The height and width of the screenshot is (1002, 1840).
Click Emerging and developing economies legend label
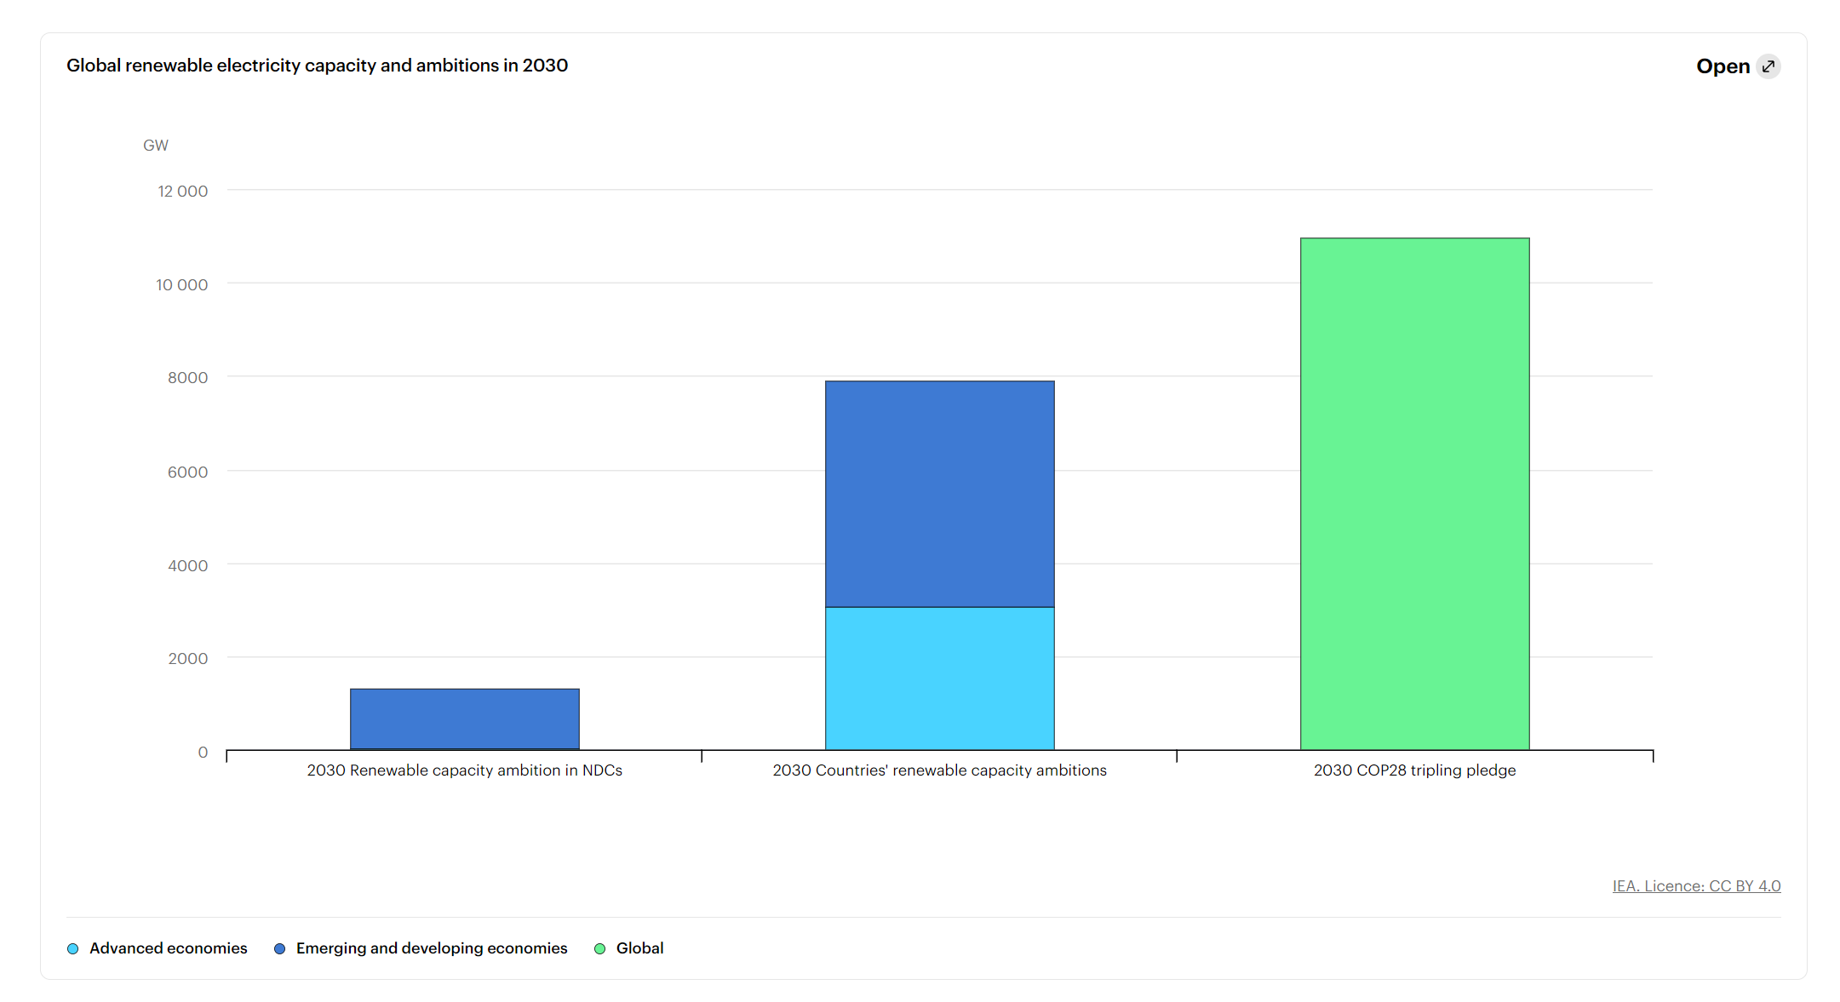(431, 948)
